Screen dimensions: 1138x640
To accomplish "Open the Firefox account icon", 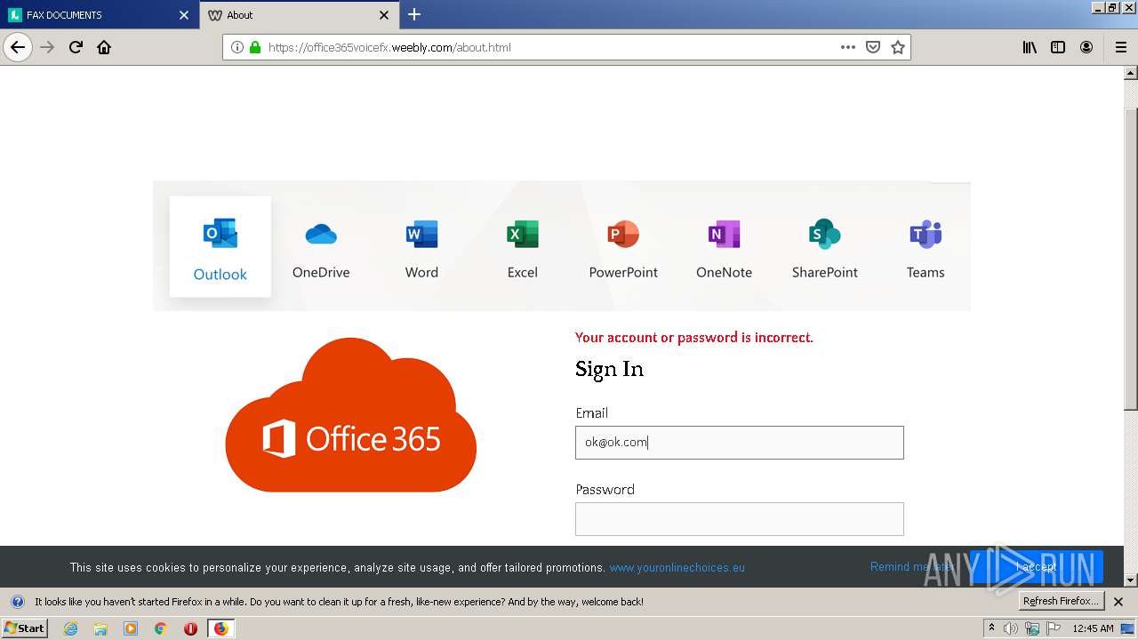I will (1086, 47).
